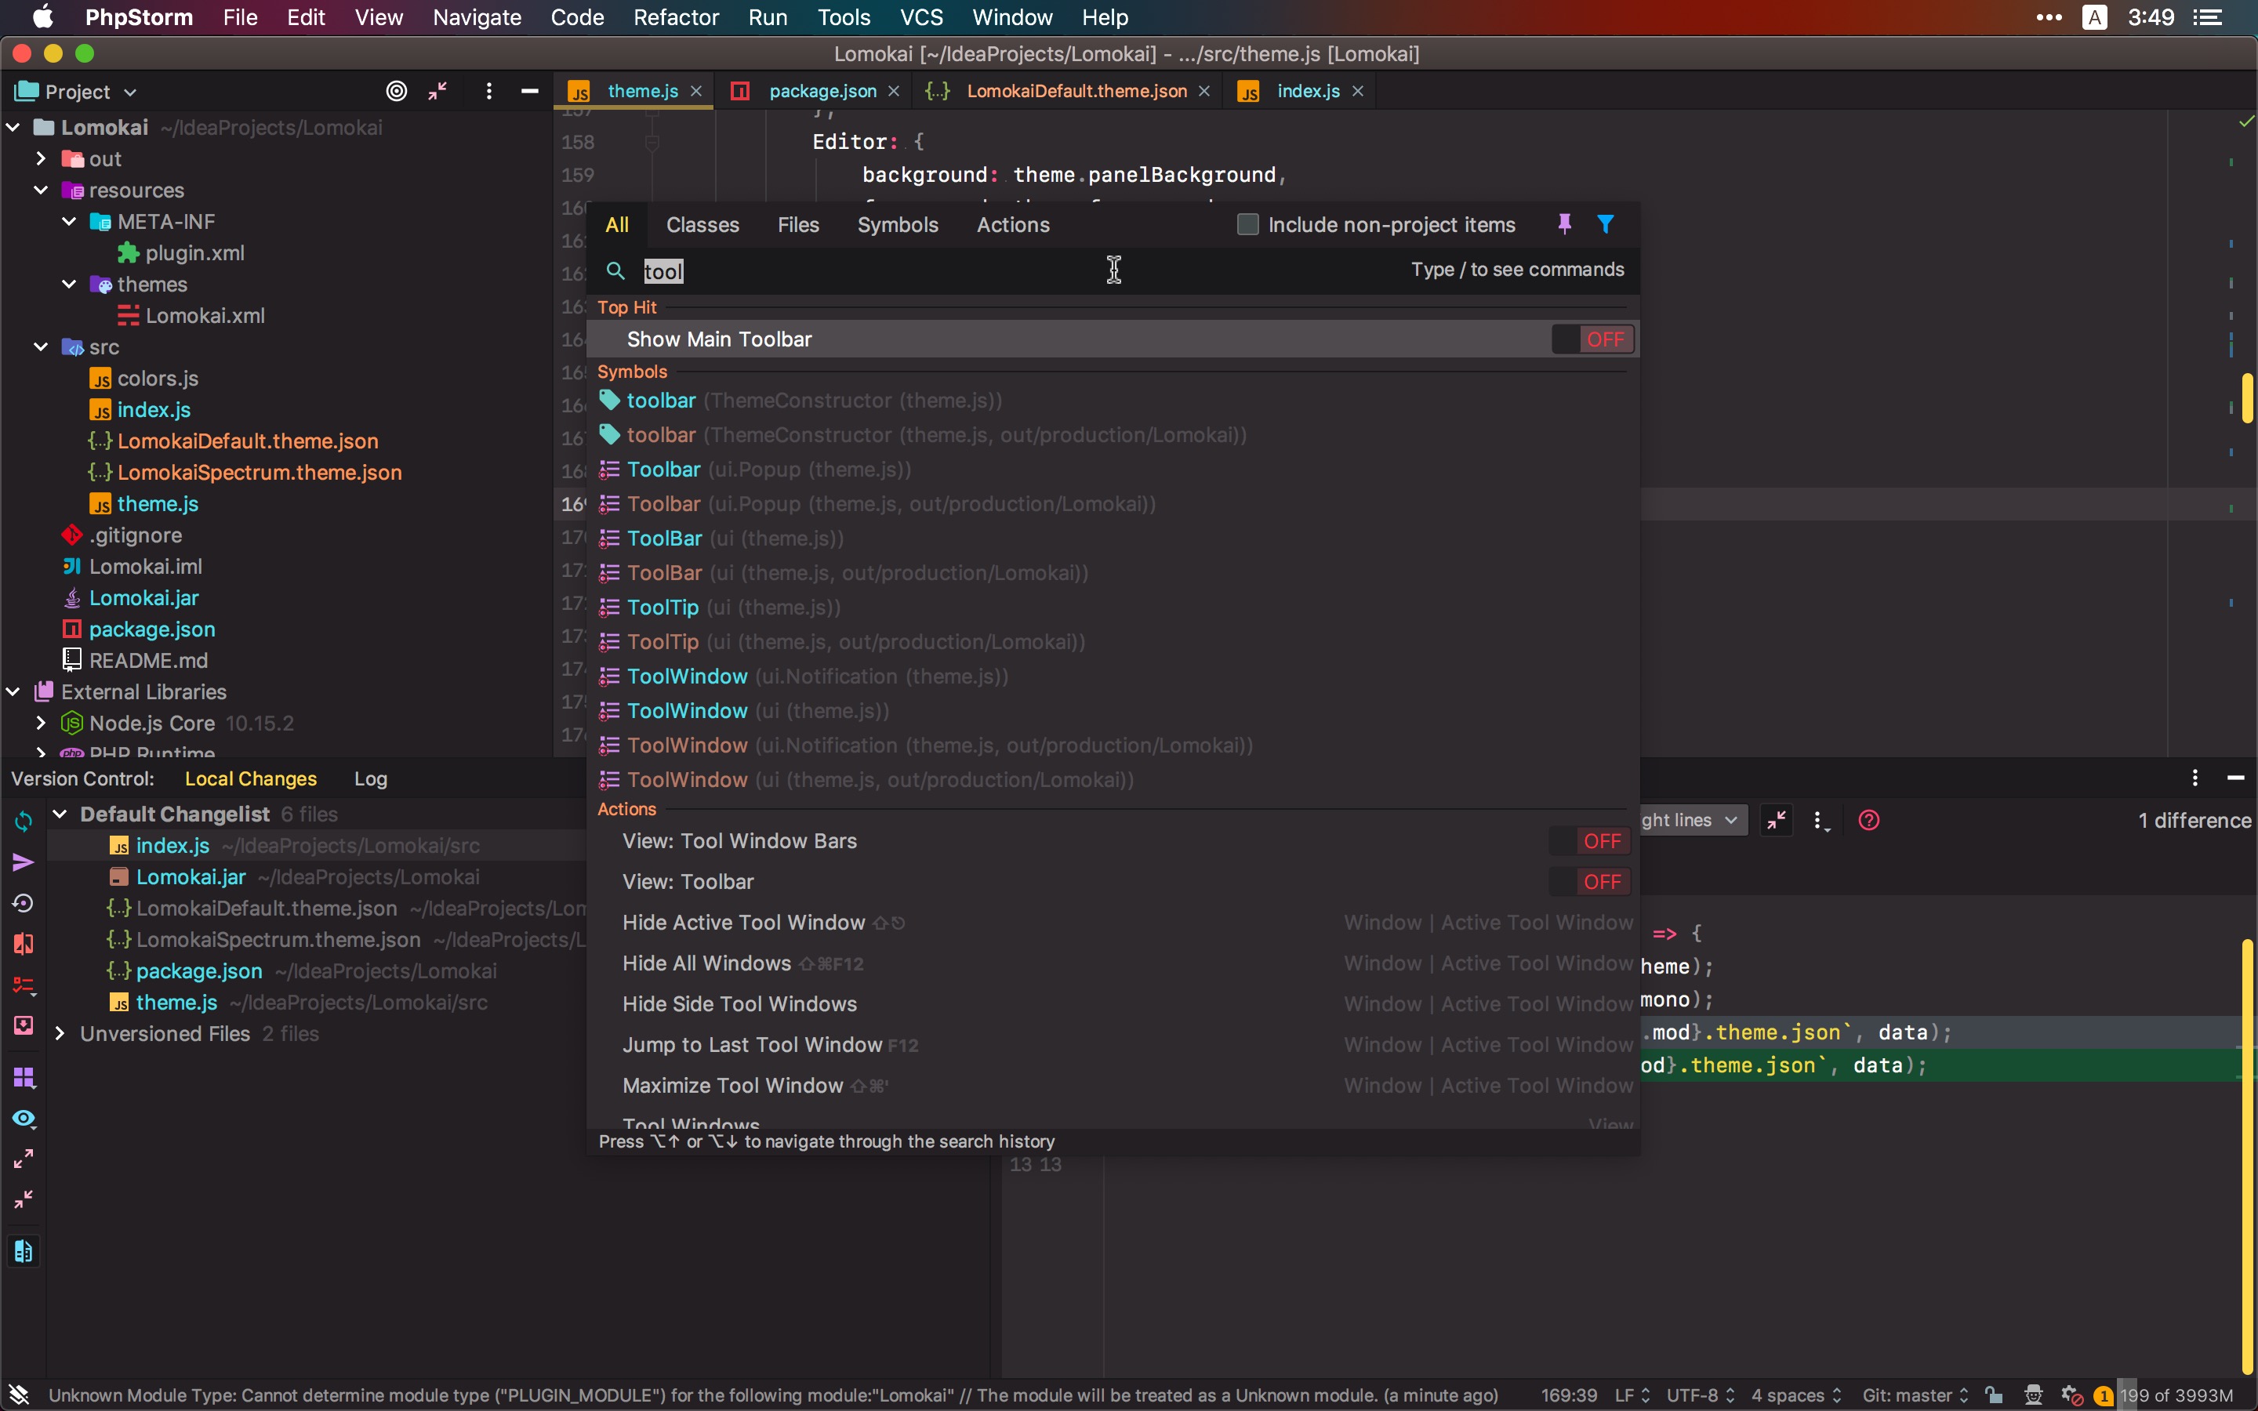Enable Include non-project items checkbox

click(x=1247, y=225)
